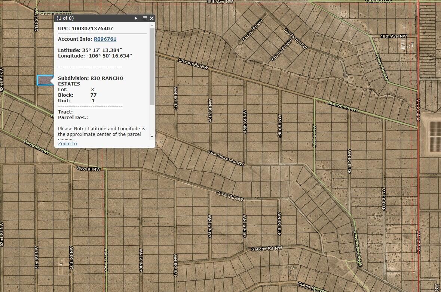Go to next feature in popup

tap(136, 18)
